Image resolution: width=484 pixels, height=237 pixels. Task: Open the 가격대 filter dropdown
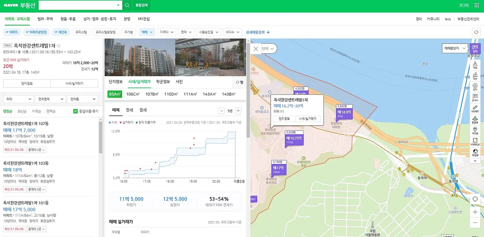click(167, 32)
